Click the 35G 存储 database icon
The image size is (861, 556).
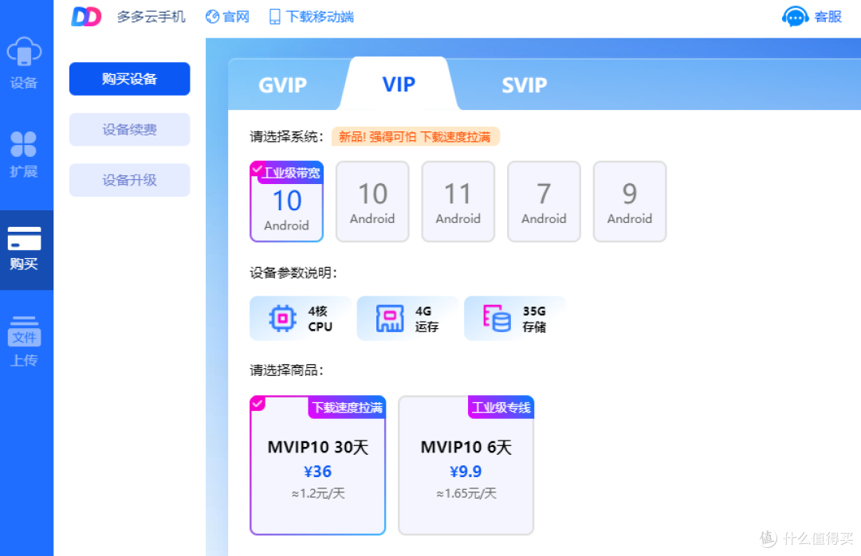pyautogui.click(x=497, y=319)
